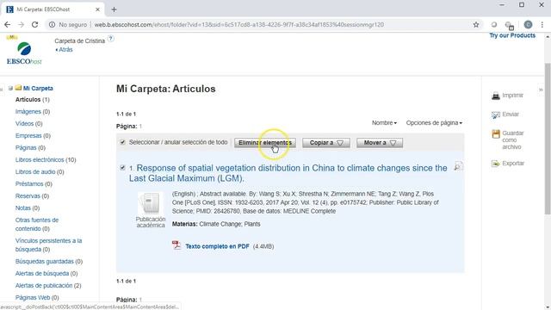Open Empresas (0) folder
Viewport: 551px width, 310px height.
pyautogui.click(x=33, y=136)
